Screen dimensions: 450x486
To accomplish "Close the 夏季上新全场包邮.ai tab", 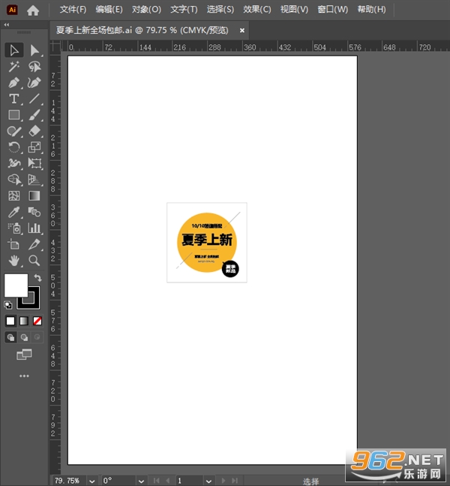I will click(x=242, y=30).
